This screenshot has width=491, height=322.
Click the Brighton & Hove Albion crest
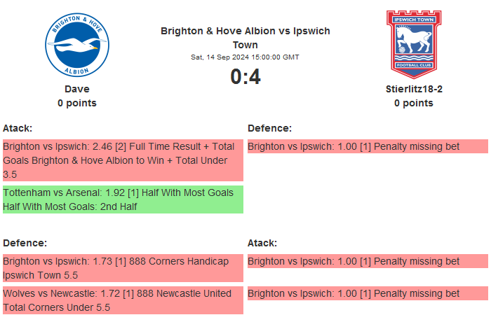click(x=77, y=45)
